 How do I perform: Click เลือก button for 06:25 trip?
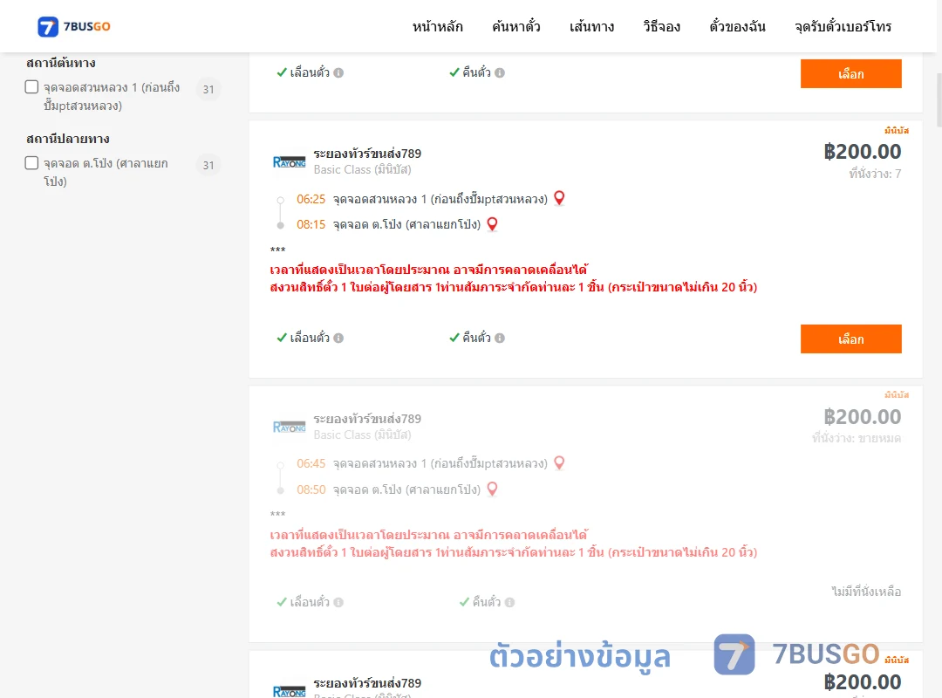point(850,339)
